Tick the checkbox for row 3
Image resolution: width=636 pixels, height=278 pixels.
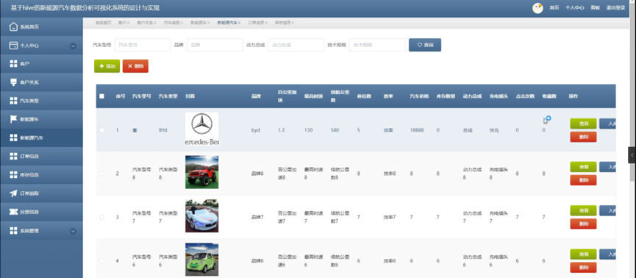[x=101, y=217]
